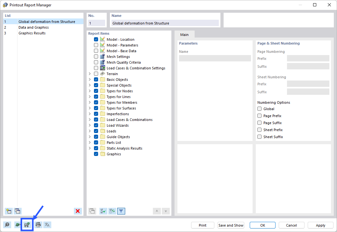Click the new report icon under the List panel
This screenshot has width=337, height=232.
[x=9, y=211]
